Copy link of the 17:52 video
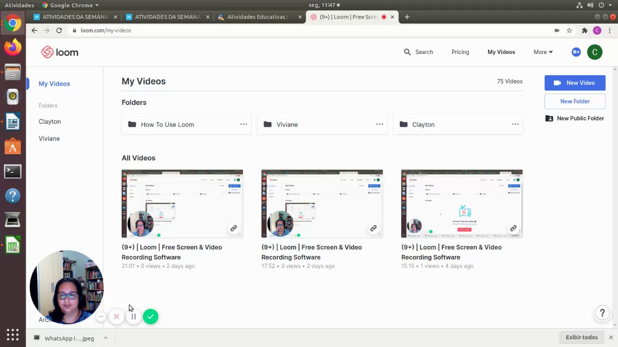Image resolution: width=618 pixels, height=347 pixels. coord(373,228)
